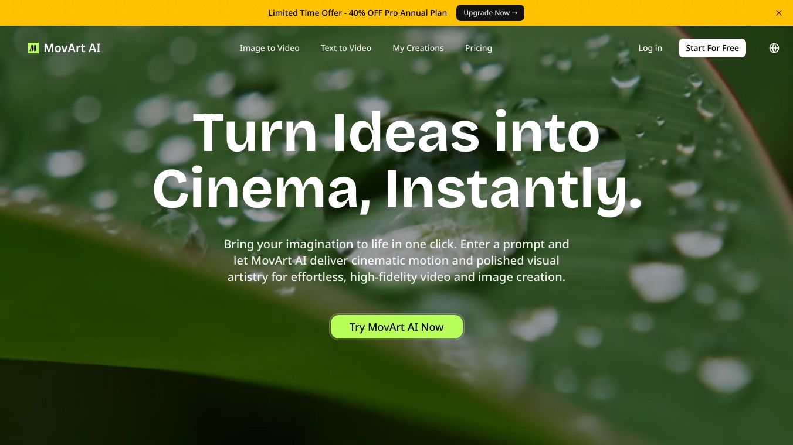
Task: Go to Text to Video
Action: 346,48
